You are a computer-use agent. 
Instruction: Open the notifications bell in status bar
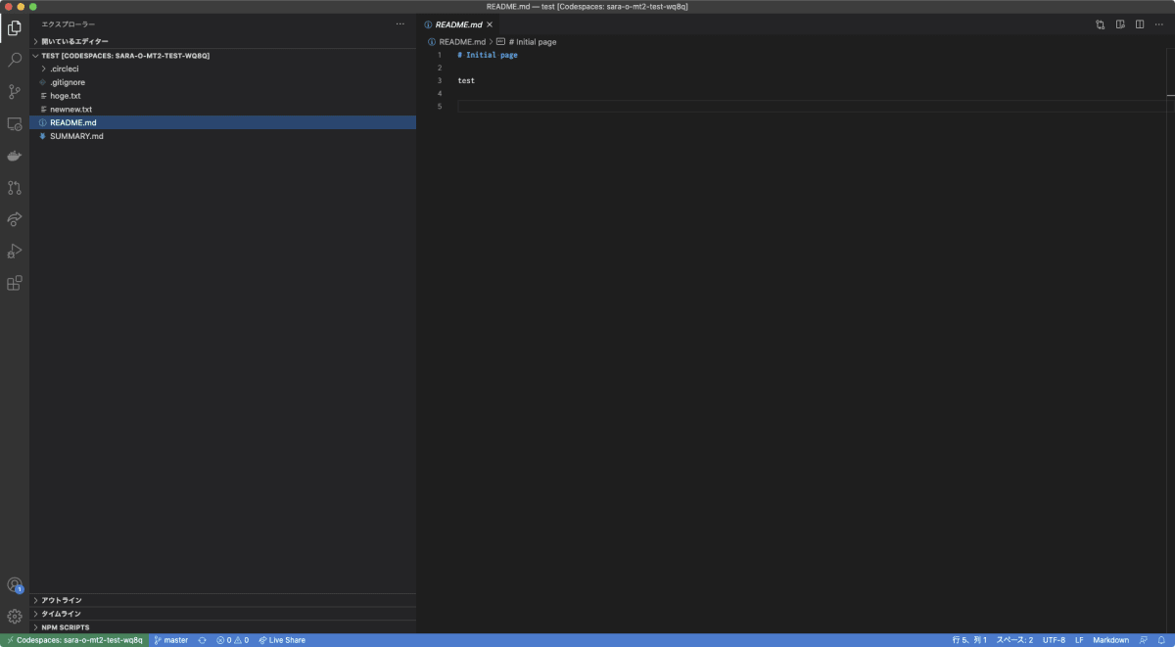click(x=1160, y=640)
